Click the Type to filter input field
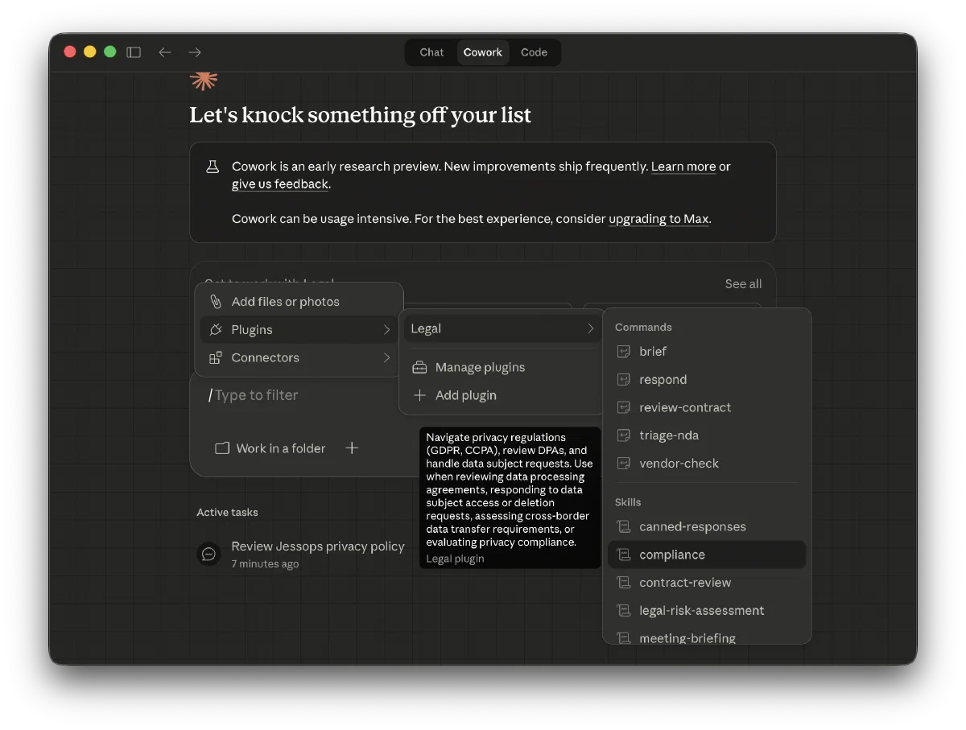Image resolution: width=966 pixels, height=730 pixels. [x=298, y=395]
